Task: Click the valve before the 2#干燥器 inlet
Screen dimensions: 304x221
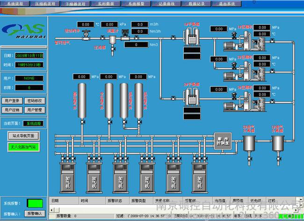Action: click(x=173, y=99)
